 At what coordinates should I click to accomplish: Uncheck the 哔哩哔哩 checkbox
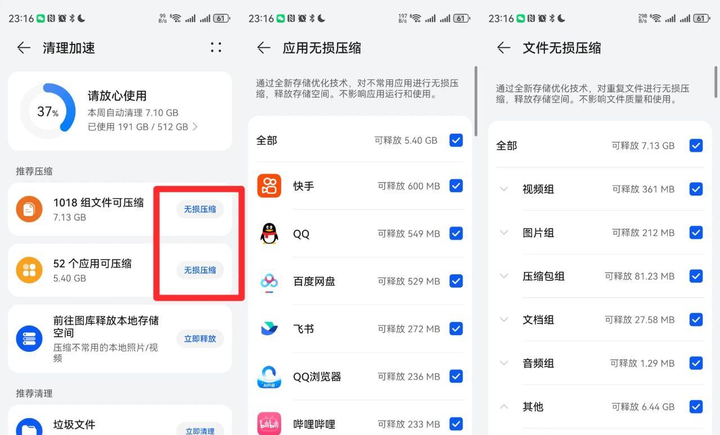(x=456, y=423)
